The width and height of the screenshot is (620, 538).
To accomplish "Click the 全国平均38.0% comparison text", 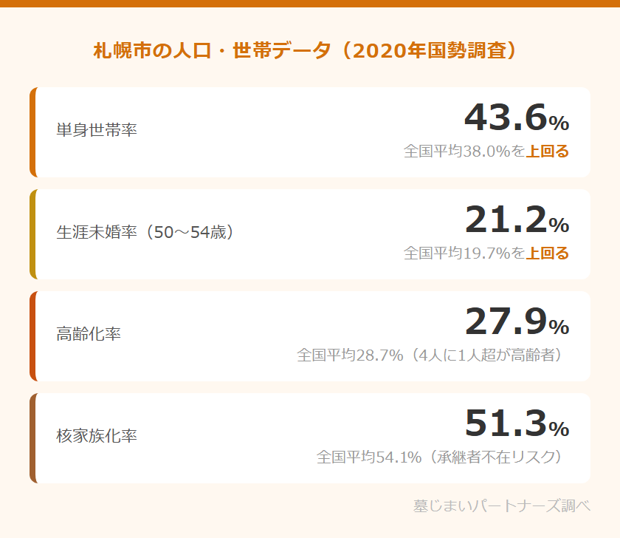I will (464, 151).
